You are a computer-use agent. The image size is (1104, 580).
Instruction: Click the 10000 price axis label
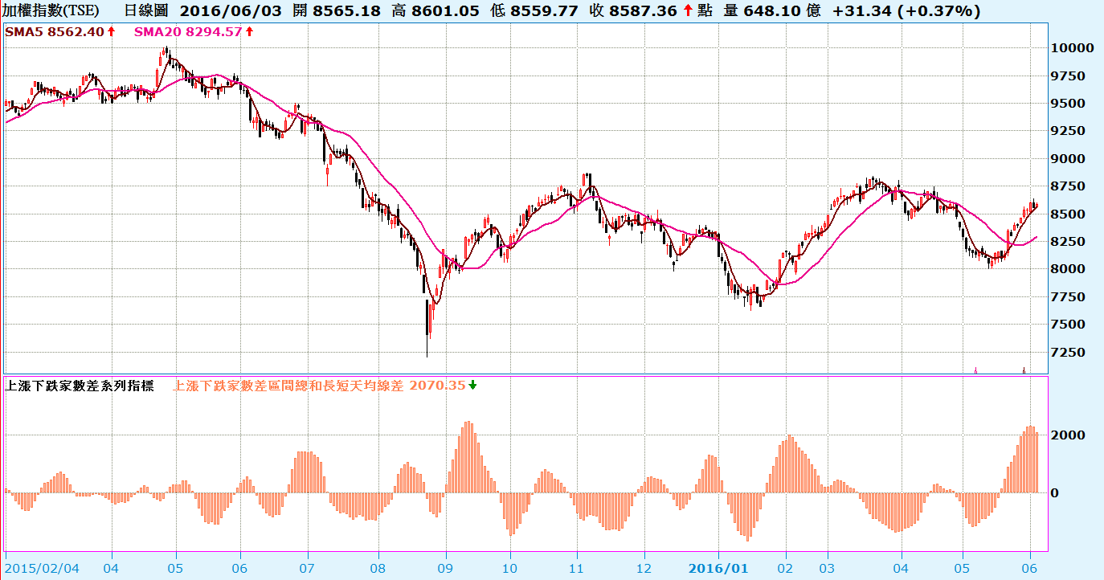tap(1075, 48)
